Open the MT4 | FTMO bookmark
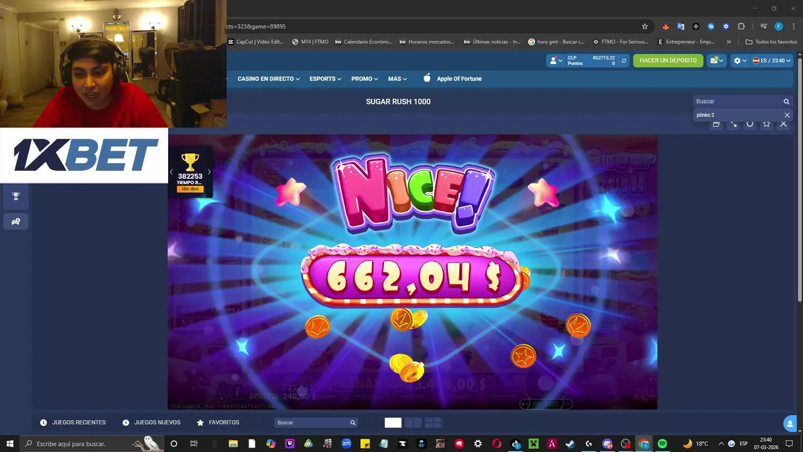The image size is (803, 452). (x=311, y=42)
